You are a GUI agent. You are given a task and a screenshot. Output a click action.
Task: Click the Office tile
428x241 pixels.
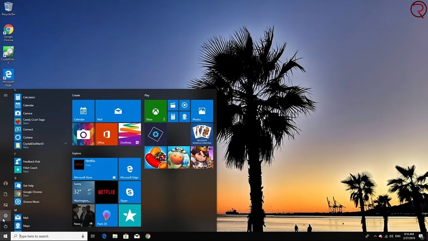tap(107, 134)
